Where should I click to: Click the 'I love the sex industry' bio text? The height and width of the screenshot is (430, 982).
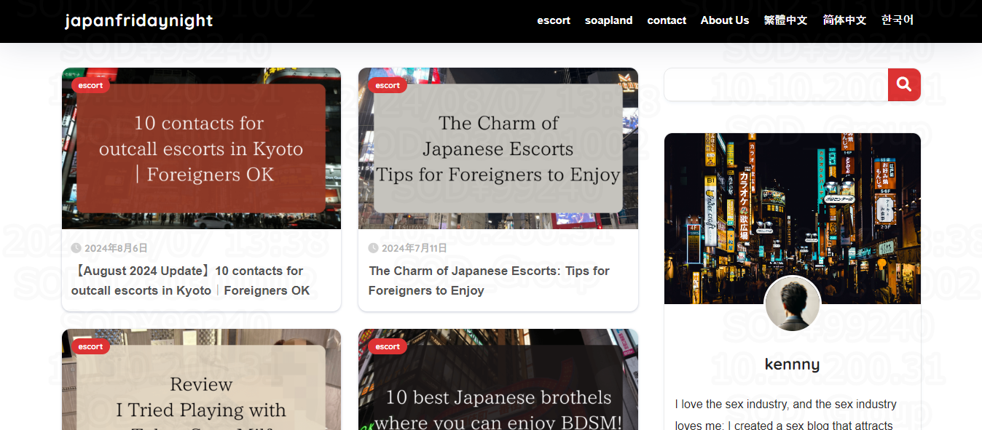coord(786,415)
